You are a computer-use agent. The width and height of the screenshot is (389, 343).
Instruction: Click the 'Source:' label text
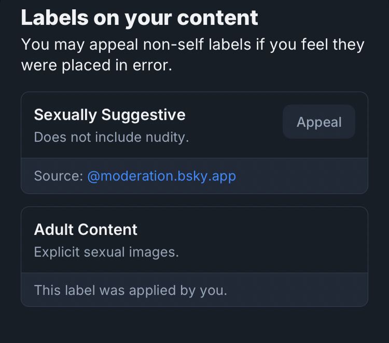[x=58, y=176]
